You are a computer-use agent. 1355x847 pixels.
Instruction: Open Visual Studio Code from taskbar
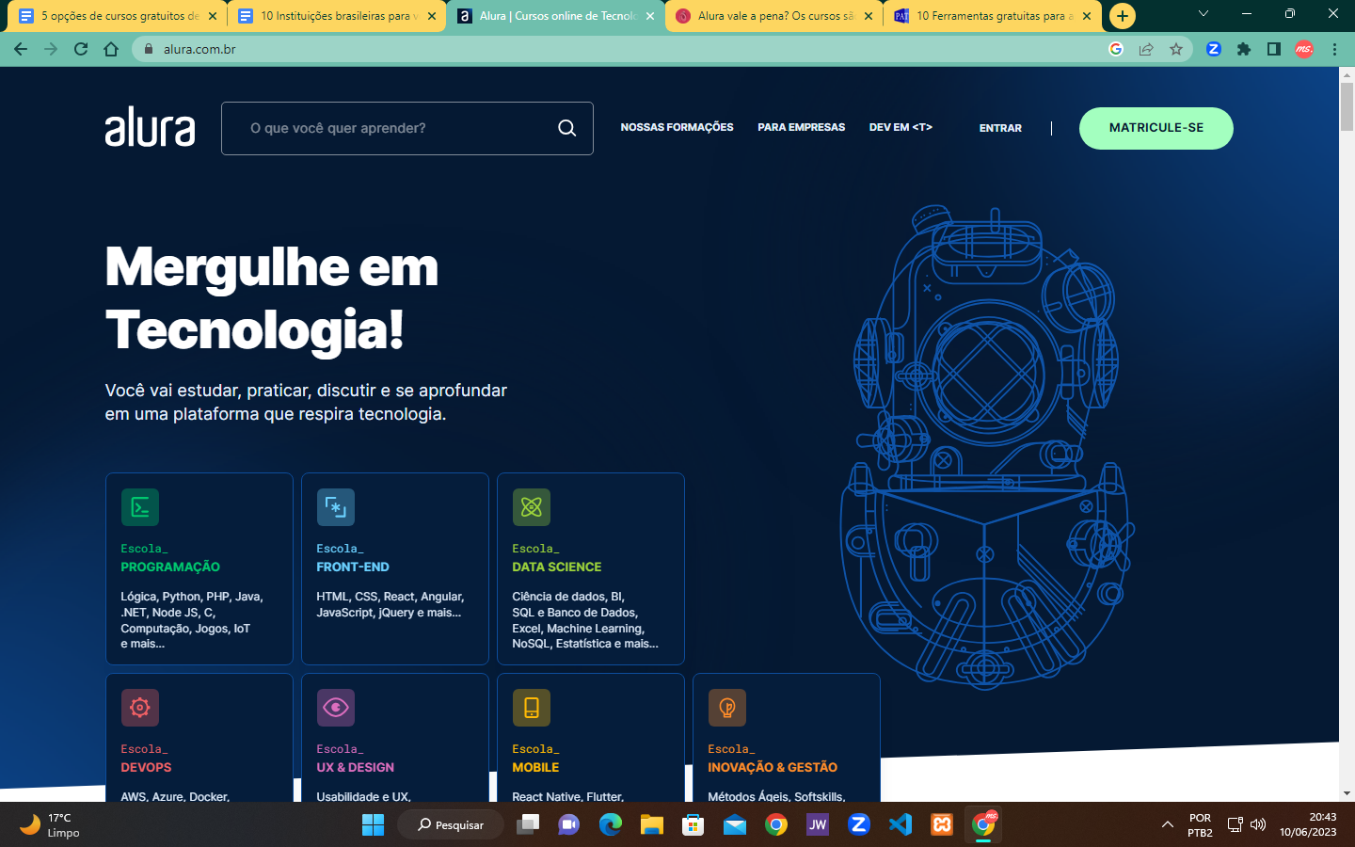(x=901, y=824)
